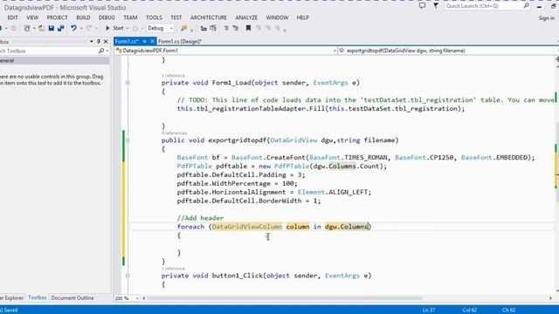Image resolution: width=559 pixels, height=314 pixels.
Task: Click the Save floppy disk icon
Action: (x=52, y=28)
